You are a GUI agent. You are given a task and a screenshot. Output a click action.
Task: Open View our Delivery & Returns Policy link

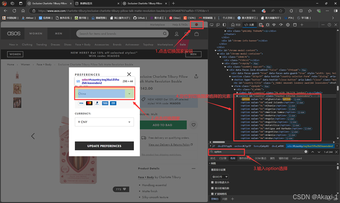[x=169, y=145]
